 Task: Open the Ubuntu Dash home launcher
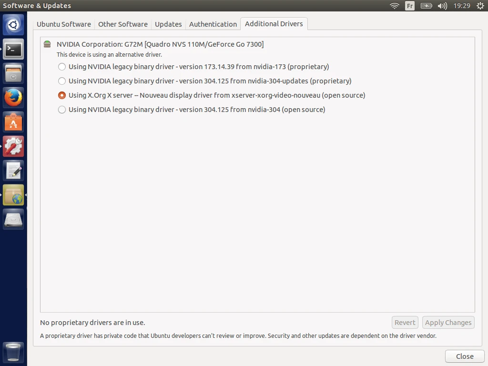(13, 25)
